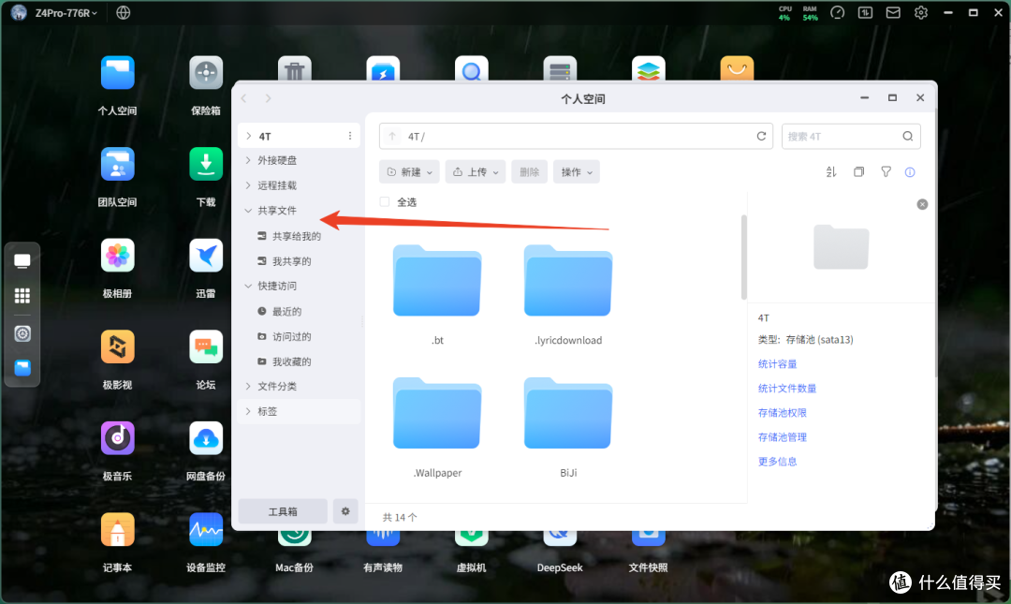Open the 个人空间 desktop app
Image resolution: width=1011 pixels, height=604 pixels.
point(117,73)
